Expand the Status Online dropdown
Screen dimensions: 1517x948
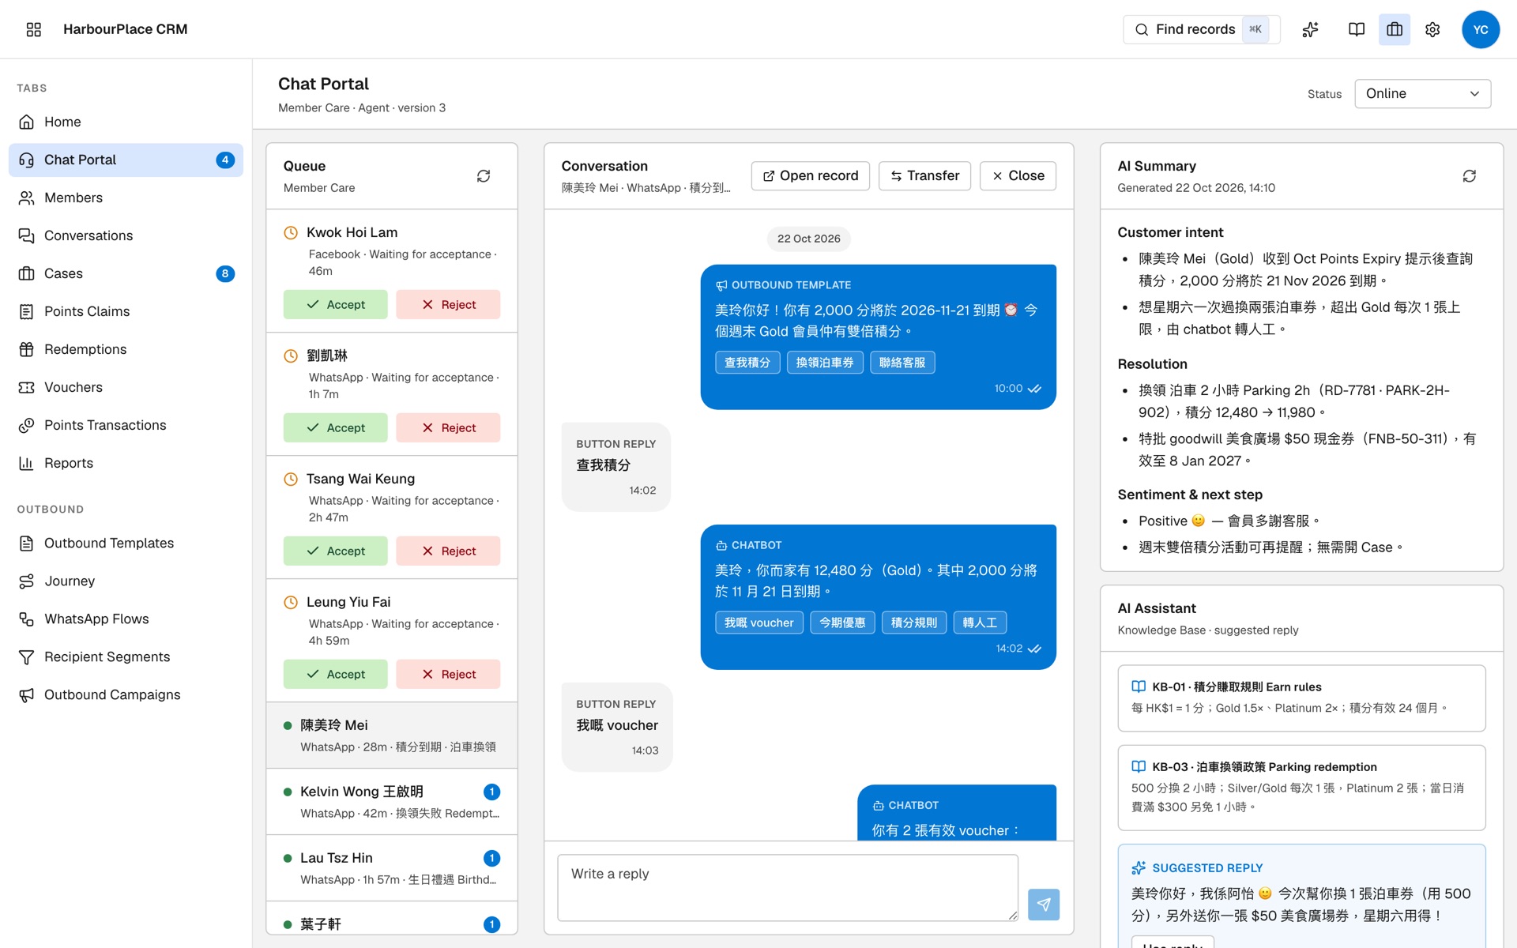(x=1422, y=93)
